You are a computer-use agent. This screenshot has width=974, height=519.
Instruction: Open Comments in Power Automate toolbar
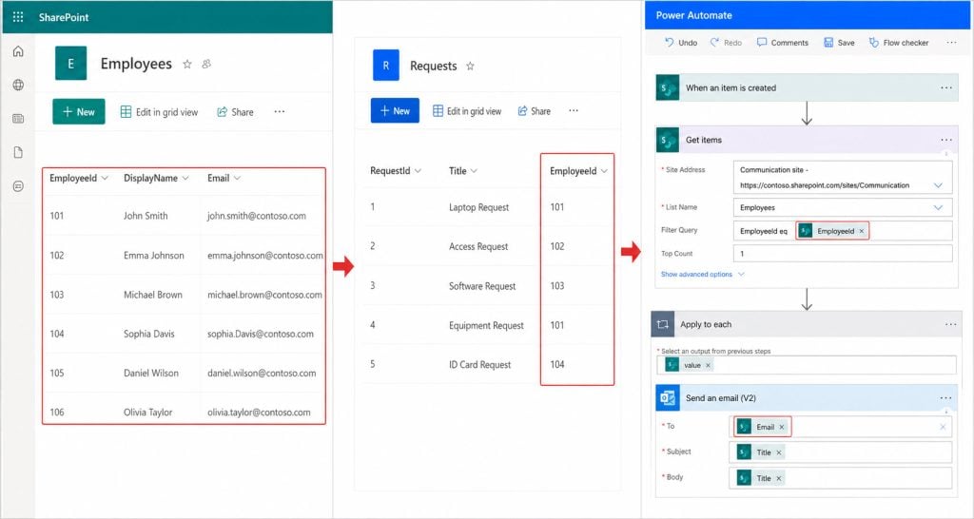click(782, 43)
